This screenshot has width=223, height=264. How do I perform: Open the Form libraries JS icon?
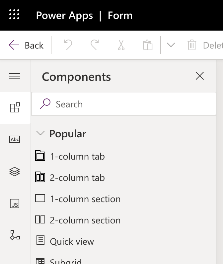15,203
